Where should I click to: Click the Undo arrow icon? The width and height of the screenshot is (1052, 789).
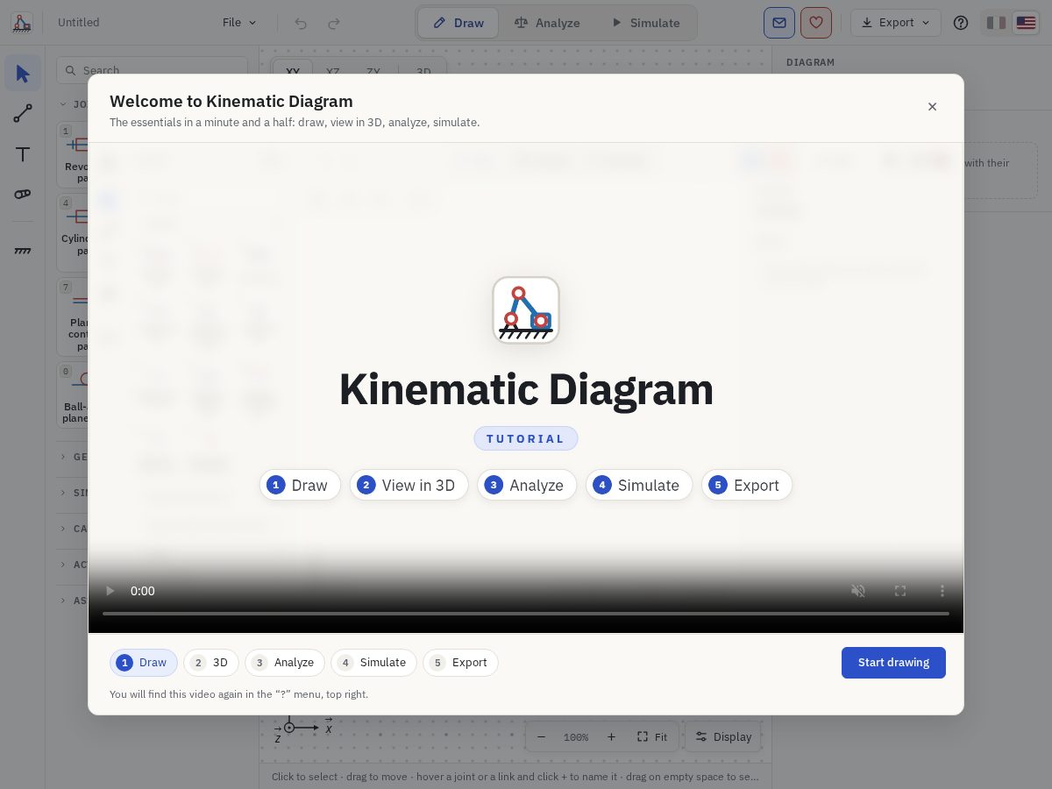click(x=301, y=23)
